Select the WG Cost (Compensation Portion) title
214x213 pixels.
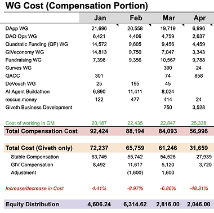(77, 6)
